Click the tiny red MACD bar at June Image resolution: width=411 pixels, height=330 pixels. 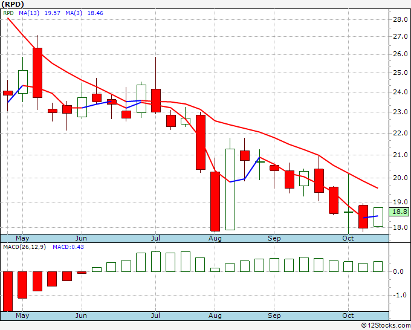82,273
